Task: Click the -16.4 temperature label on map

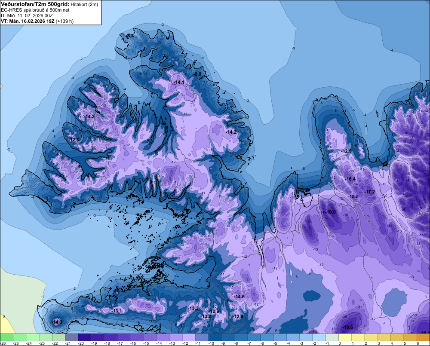Action: (x=350, y=179)
